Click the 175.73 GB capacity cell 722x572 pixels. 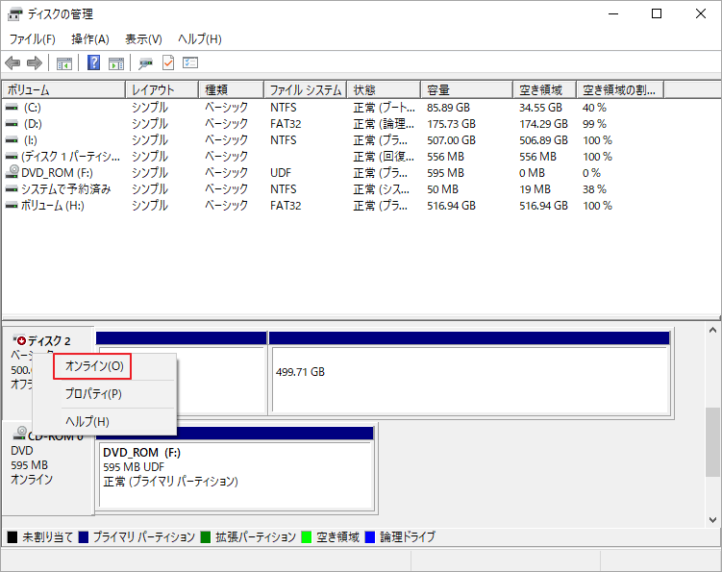451,124
